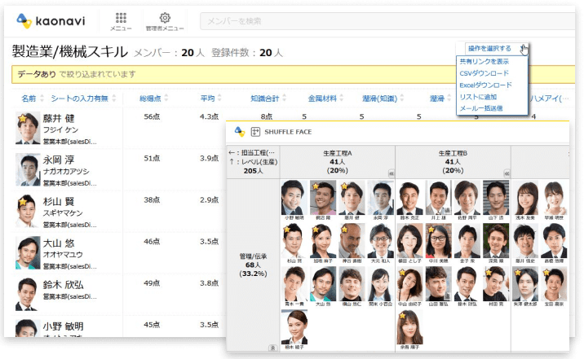This screenshot has width=584, height=359.
Task: Collapse the 管理/伝承 row arrow icon
Action: point(272,347)
